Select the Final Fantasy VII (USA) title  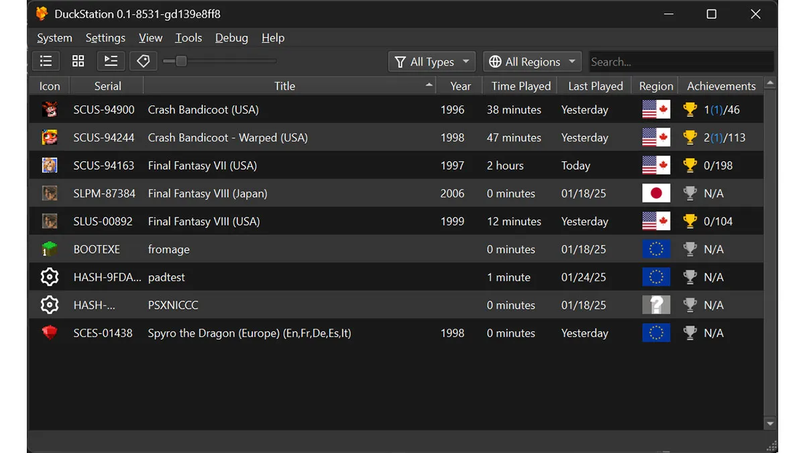click(203, 165)
